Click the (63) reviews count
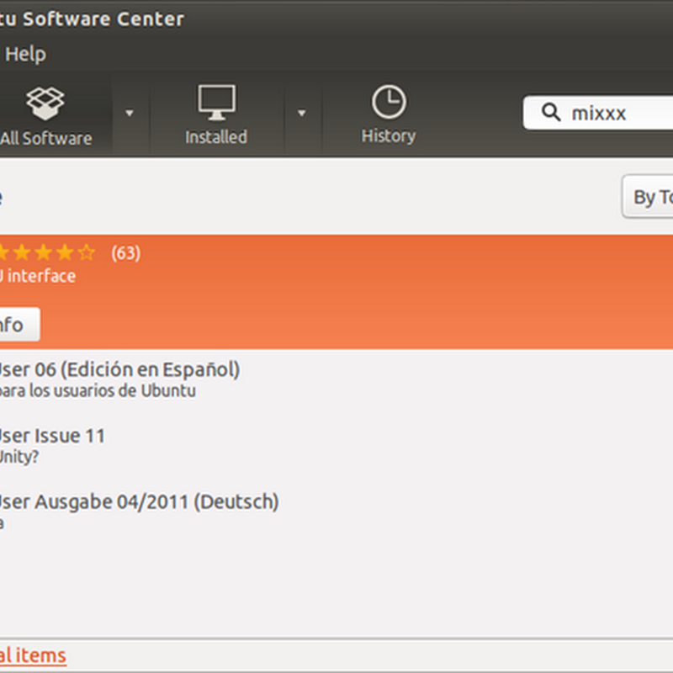The width and height of the screenshot is (673, 673). pos(125,253)
